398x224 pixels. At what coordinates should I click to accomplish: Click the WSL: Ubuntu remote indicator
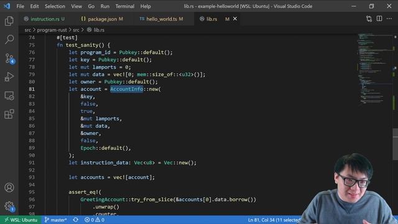pyautogui.click(x=21, y=220)
